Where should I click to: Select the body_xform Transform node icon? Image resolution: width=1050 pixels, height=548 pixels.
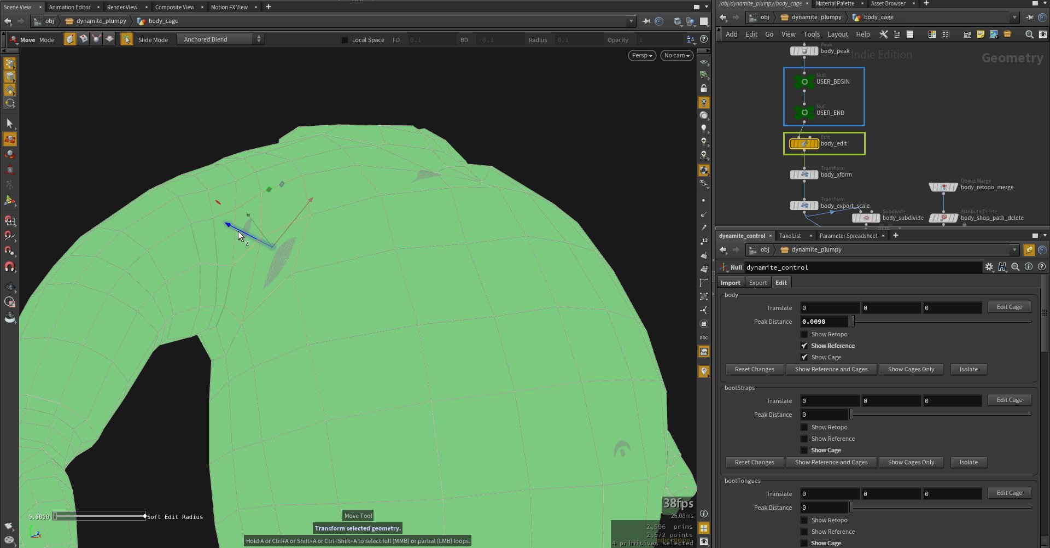pyautogui.click(x=804, y=175)
